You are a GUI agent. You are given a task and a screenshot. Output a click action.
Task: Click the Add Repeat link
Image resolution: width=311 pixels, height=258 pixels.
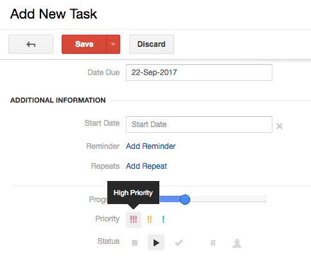147,166
